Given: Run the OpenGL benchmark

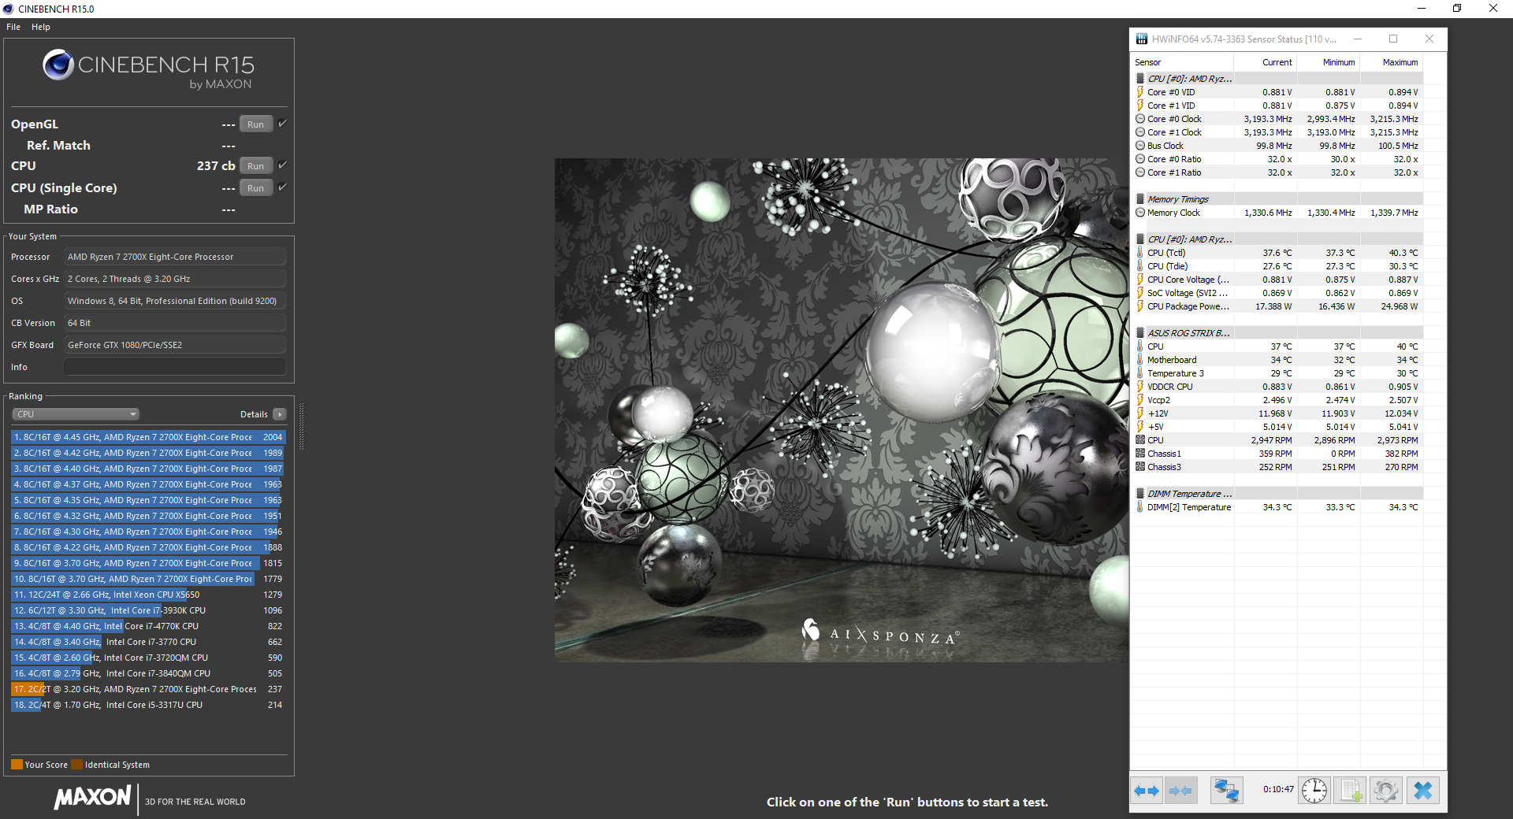Looking at the screenshot, I should pos(256,124).
